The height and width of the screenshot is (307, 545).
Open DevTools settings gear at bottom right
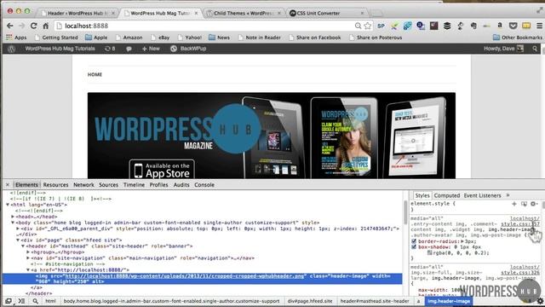tap(540, 301)
